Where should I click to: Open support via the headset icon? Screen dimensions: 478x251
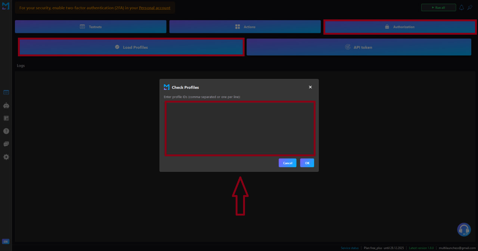click(464, 229)
